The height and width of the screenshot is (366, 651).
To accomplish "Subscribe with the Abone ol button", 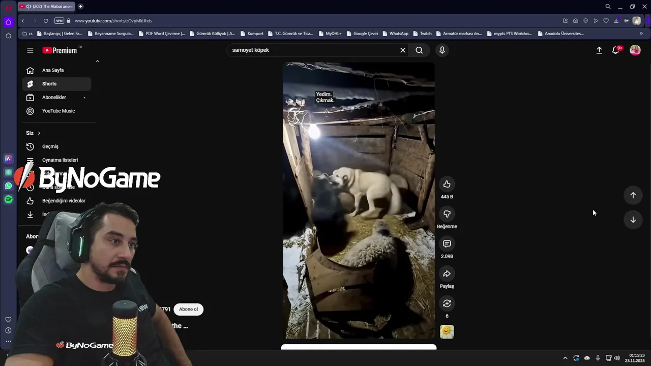I will (x=188, y=309).
